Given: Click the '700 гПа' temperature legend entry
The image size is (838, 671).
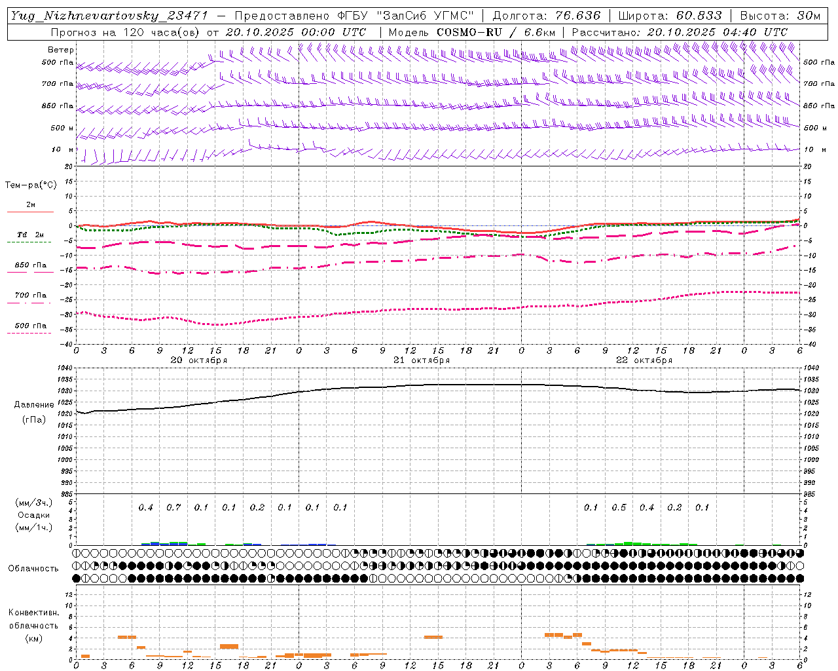Looking at the screenshot, I should coord(31,295).
